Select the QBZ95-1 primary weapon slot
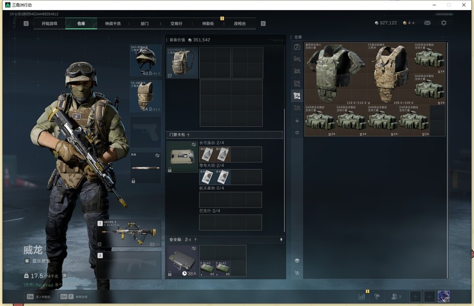The width and height of the screenshot is (474, 306). point(129,233)
